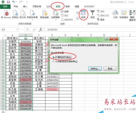This screenshot has width=136, height=113.
Task: Click the 取消 cancel button
Action: tap(110, 69)
